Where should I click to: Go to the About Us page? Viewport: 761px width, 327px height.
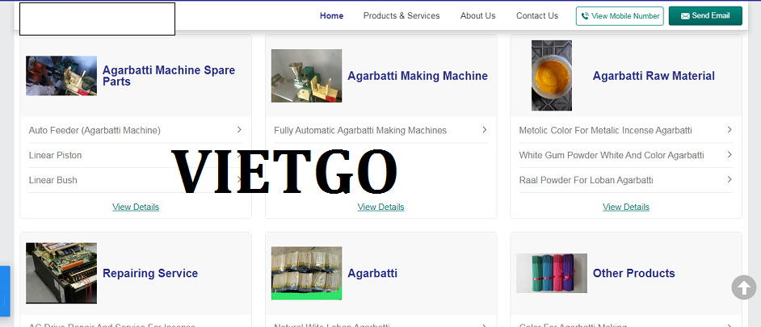[477, 16]
